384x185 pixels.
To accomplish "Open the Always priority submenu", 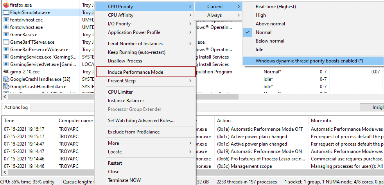I will pos(218,15).
